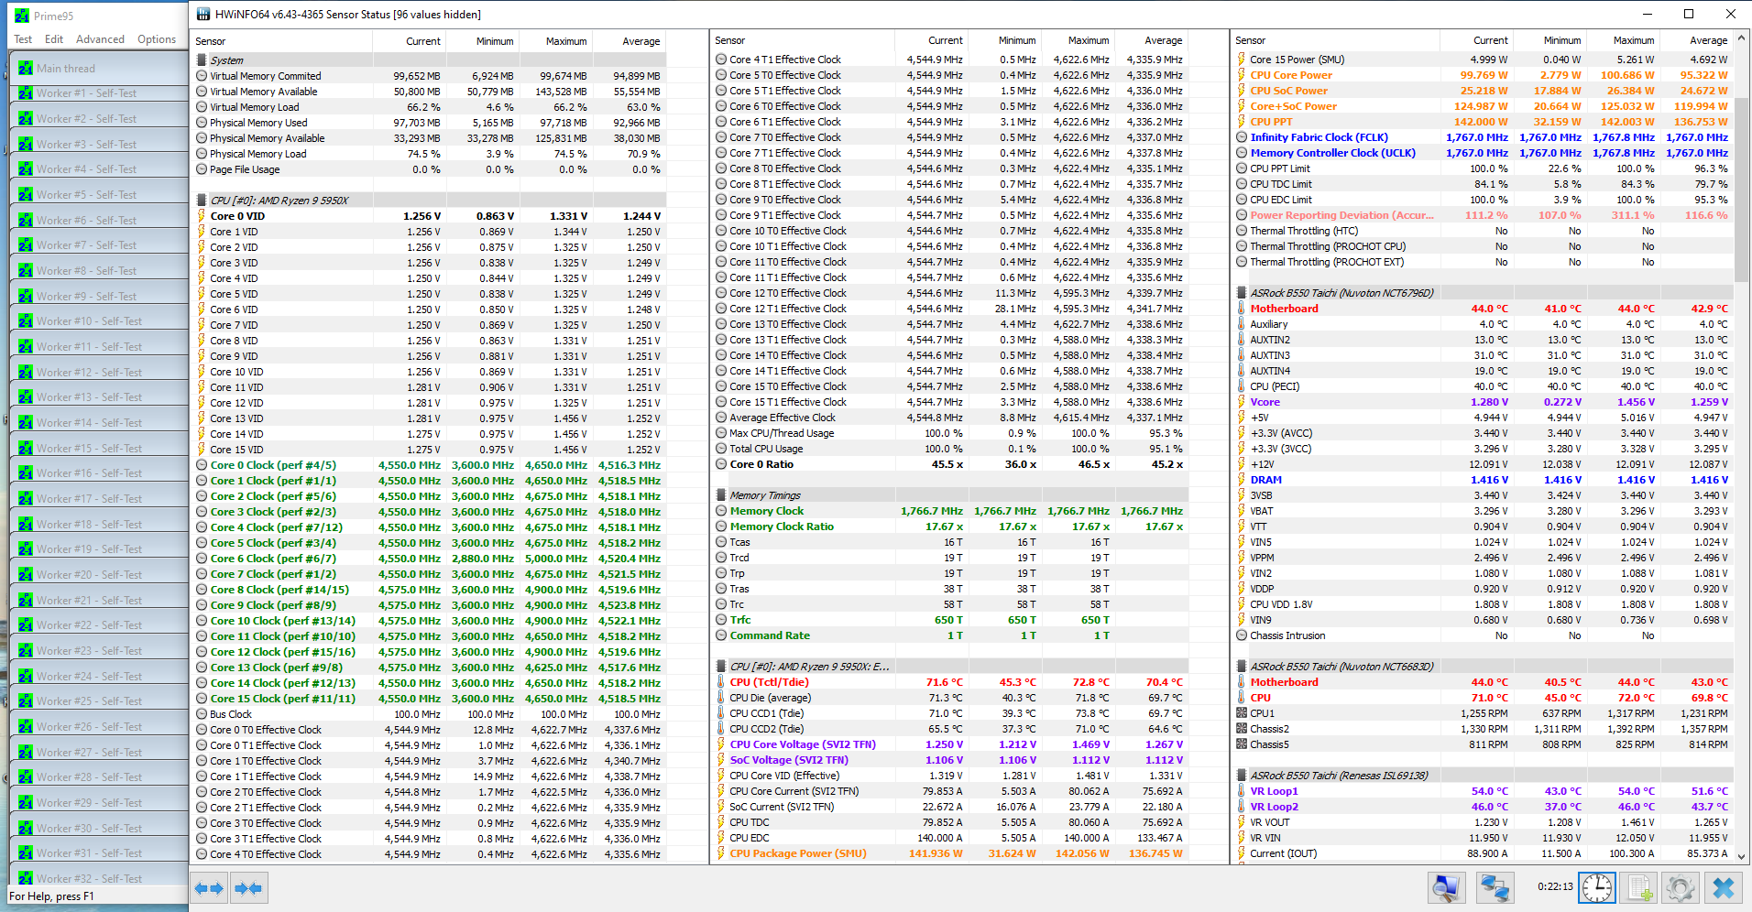Click the Worker #1 - Self-Test window icon
1752x912 pixels.
pos(26,93)
